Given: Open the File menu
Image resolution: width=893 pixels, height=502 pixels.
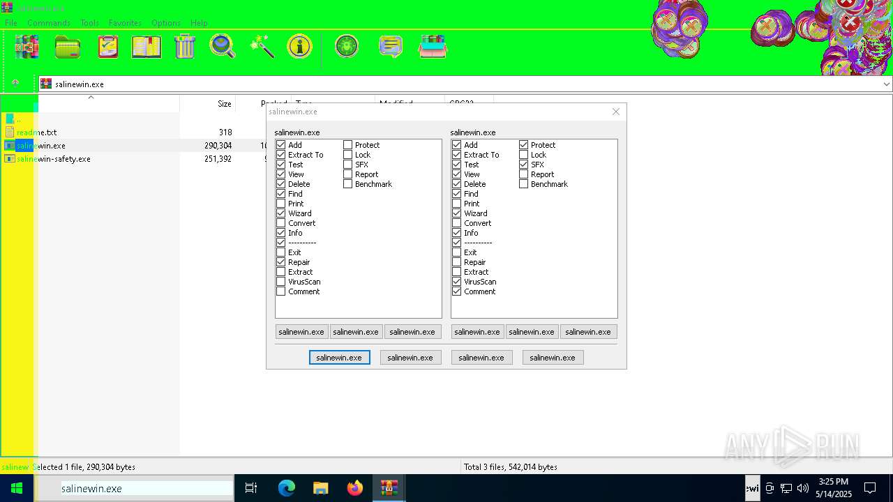Looking at the screenshot, I should point(11,23).
